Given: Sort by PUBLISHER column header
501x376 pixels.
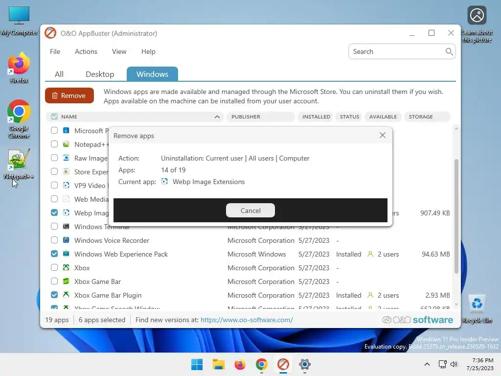Looking at the screenshot, I should [x=261, y=117].
